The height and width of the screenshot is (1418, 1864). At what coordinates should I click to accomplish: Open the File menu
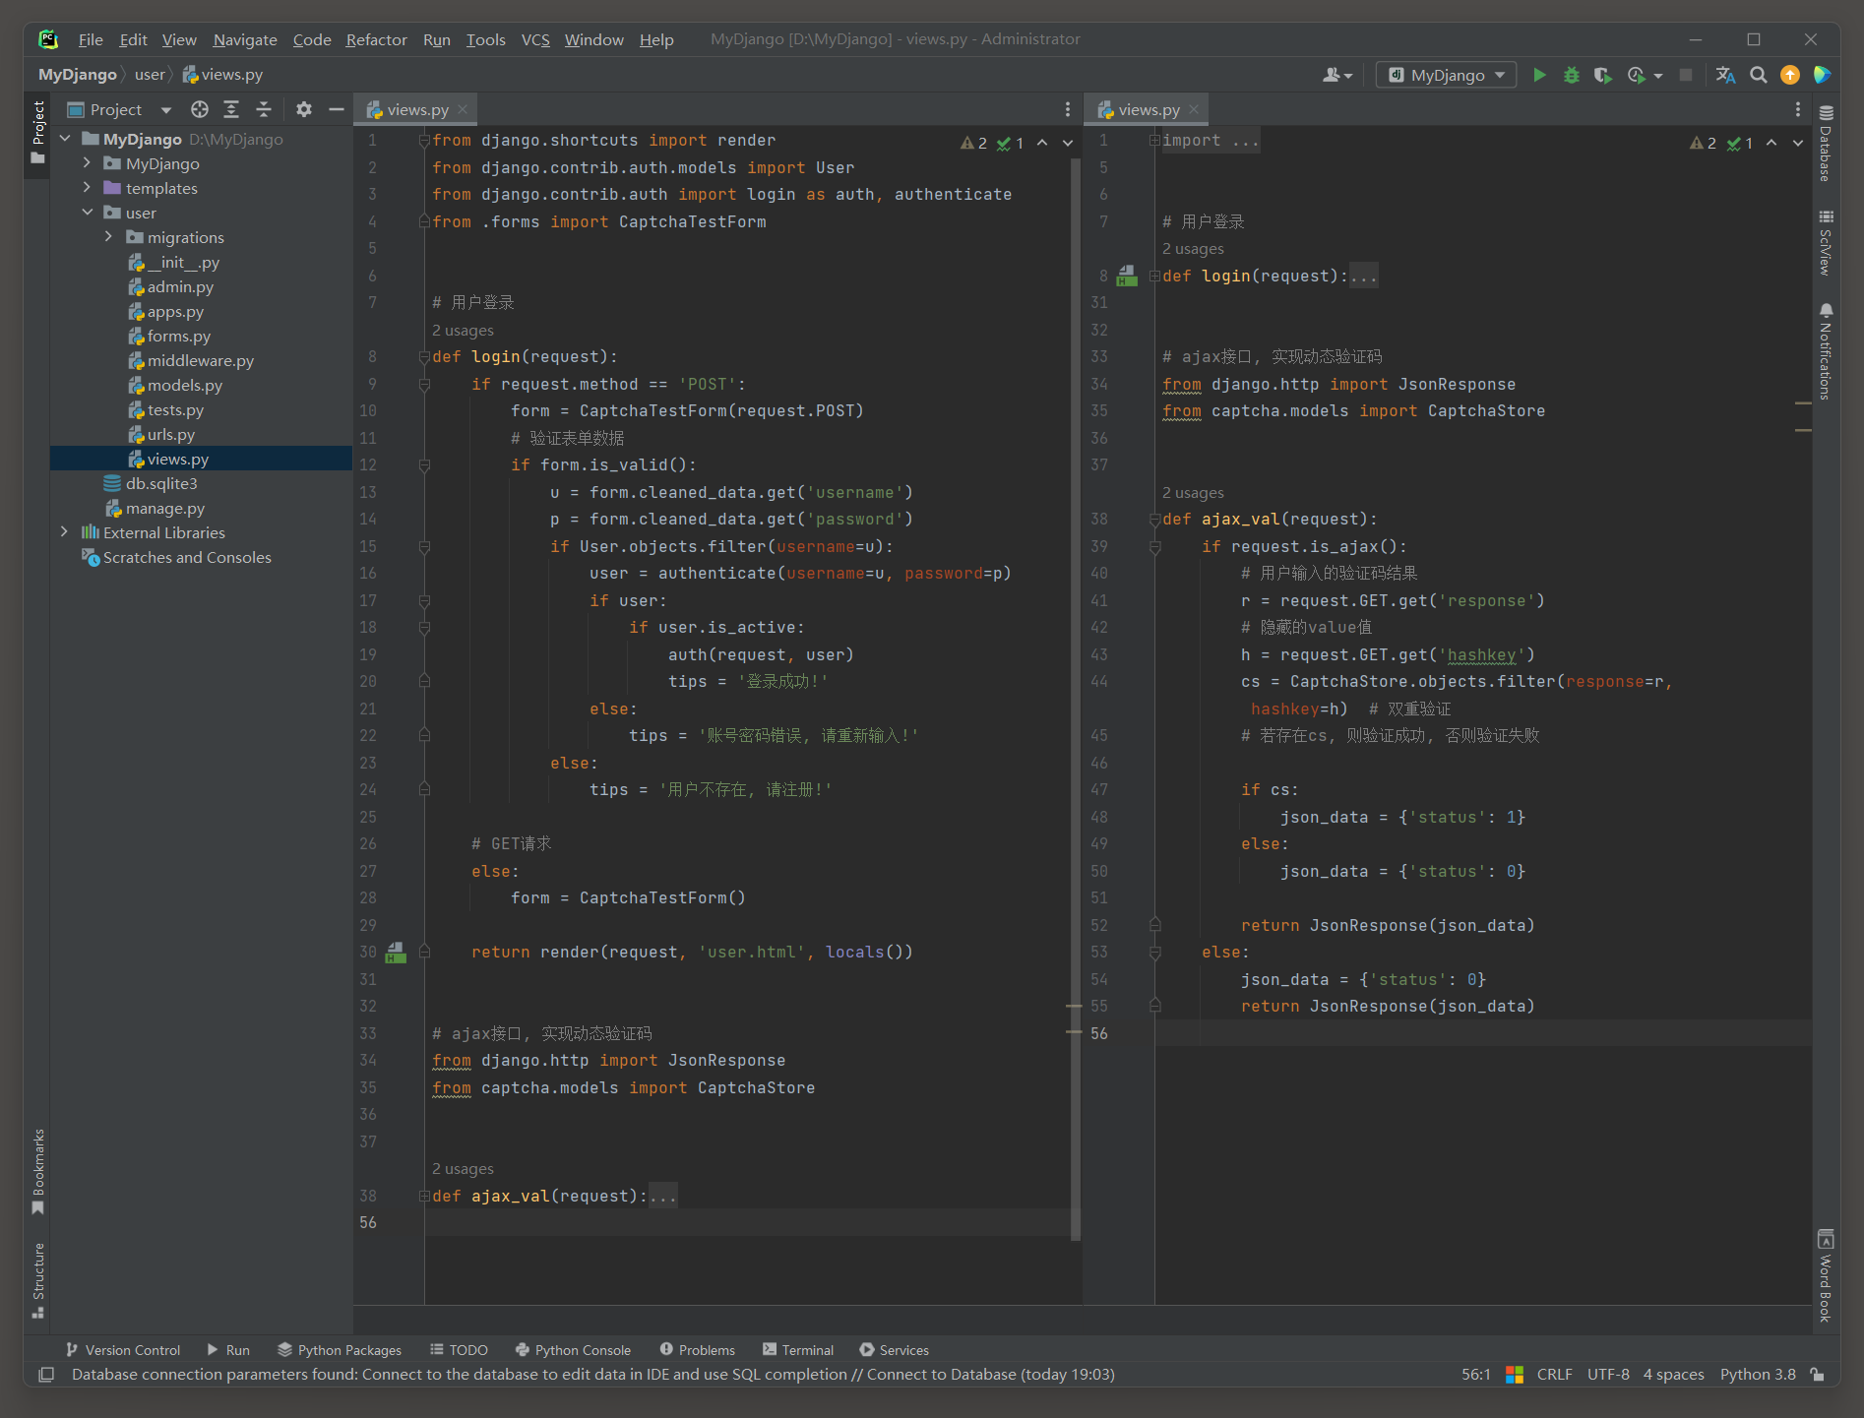(91, 39)
